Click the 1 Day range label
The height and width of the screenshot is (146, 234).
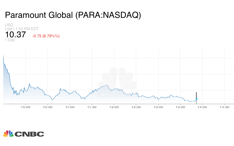[10, 40]
